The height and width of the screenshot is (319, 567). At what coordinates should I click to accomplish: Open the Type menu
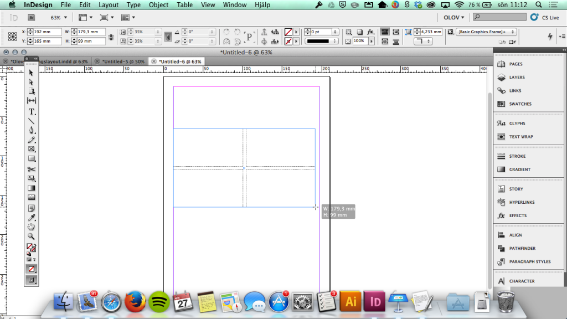pos(133,4)
